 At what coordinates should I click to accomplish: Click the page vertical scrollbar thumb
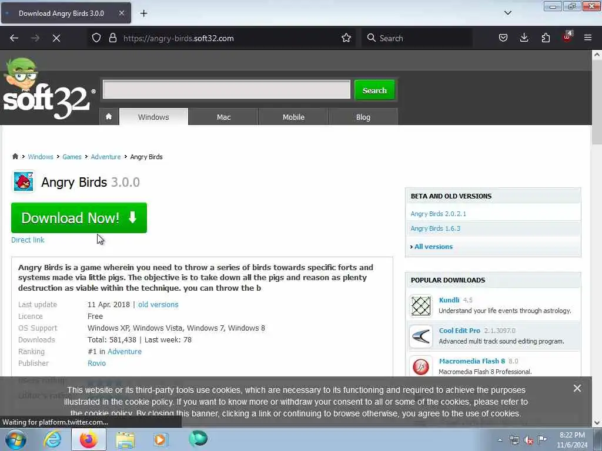tap(597, 102)
